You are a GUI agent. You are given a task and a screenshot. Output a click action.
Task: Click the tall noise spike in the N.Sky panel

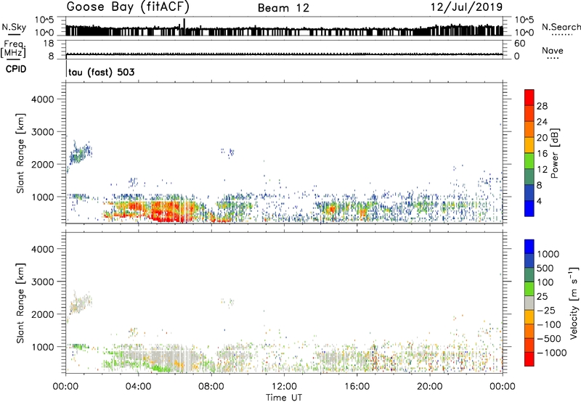coord(184,27)
